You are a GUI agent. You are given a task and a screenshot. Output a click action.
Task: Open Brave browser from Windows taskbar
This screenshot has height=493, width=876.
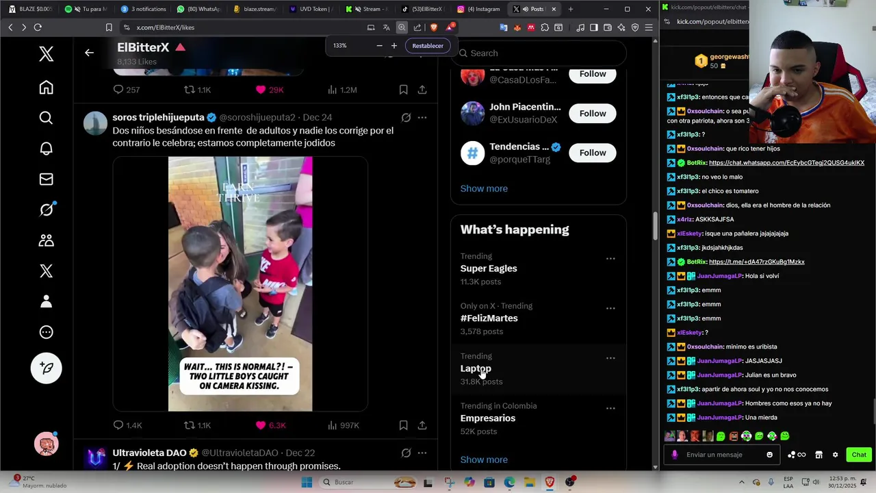[x=550, y=482]
